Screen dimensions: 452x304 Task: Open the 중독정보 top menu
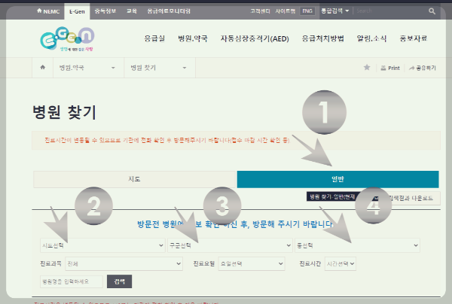(x=105, y=11)
